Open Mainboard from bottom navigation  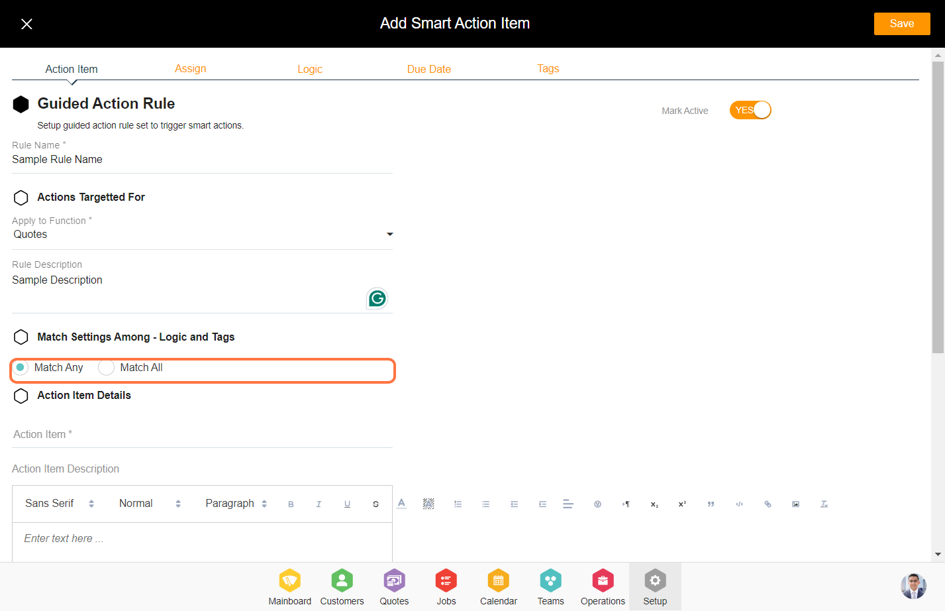(x=289, y=587)
